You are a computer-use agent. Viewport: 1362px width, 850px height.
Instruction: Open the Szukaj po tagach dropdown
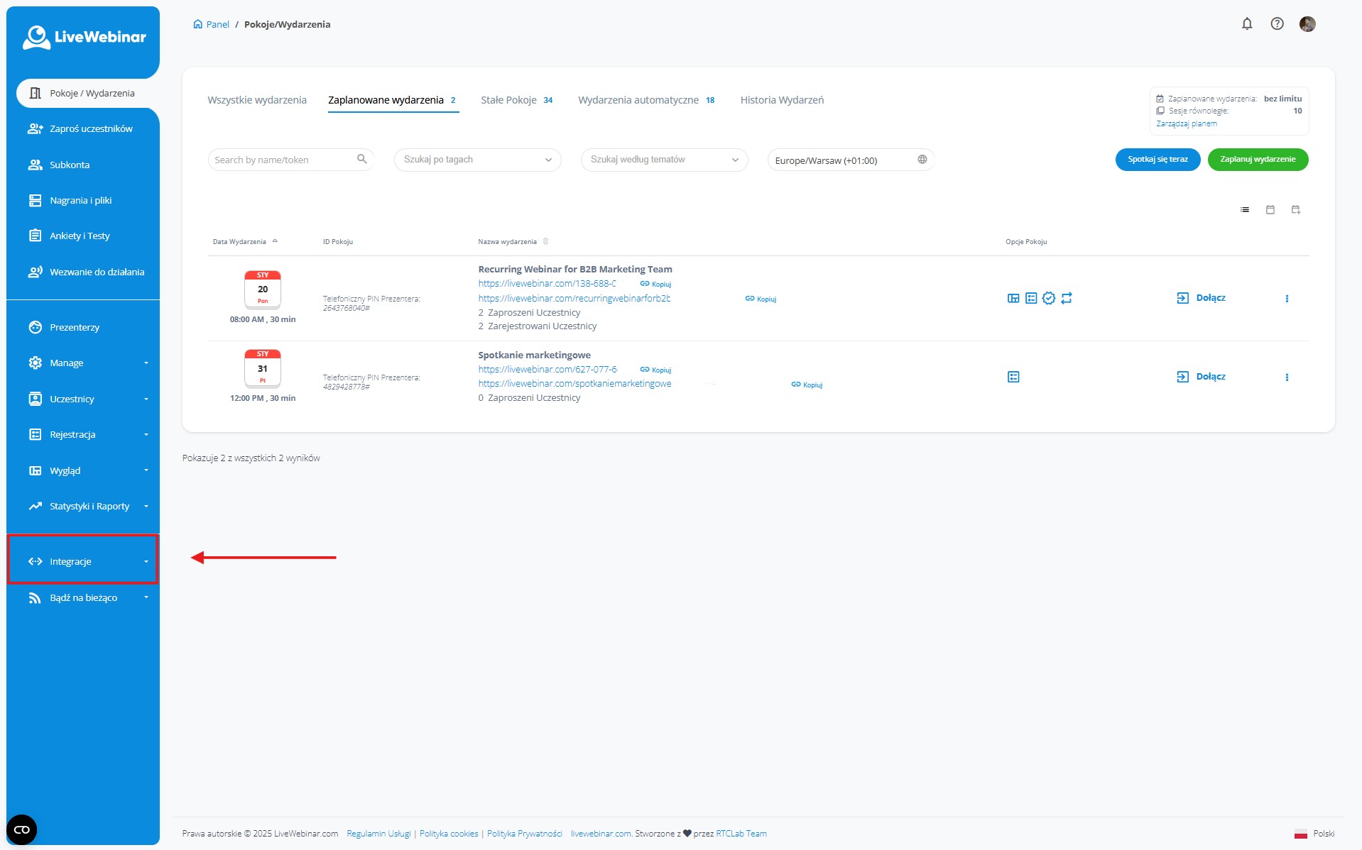[x=477, y=160]
